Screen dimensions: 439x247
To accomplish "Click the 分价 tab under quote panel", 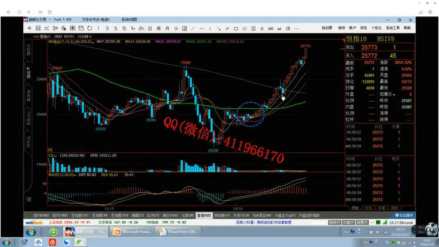I will (x=368, y=207).
